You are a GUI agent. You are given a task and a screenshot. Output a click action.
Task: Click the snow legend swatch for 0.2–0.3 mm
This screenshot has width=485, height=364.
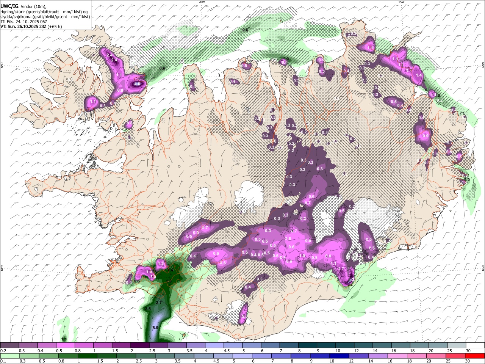click(x=10, y=345)
